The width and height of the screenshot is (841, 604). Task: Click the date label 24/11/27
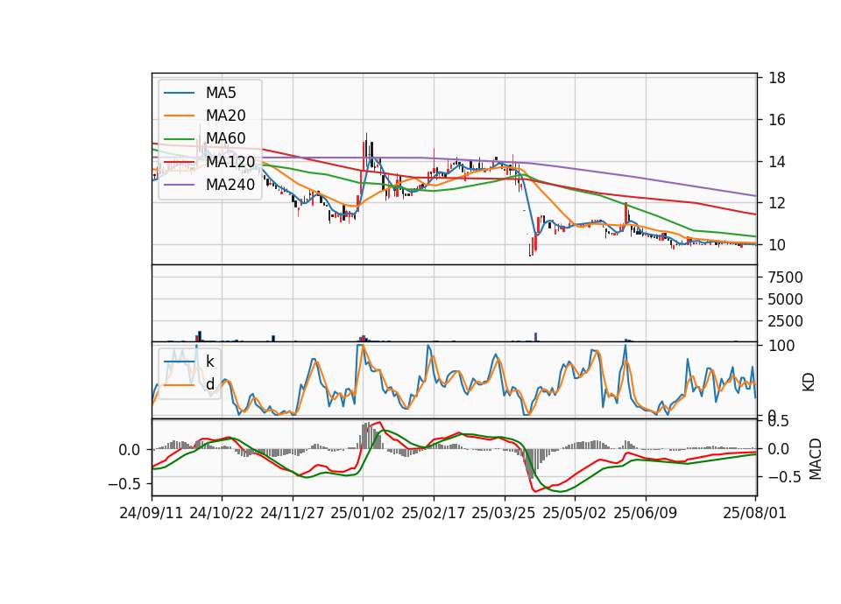[293, 514]
